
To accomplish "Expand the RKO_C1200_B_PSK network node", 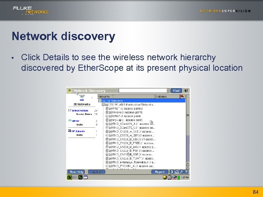I will tap(107, 151).
